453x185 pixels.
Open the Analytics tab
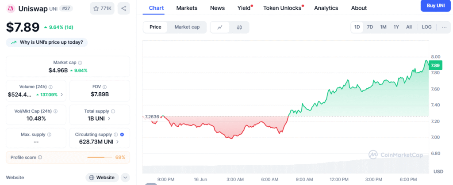(x=326, y=8)
